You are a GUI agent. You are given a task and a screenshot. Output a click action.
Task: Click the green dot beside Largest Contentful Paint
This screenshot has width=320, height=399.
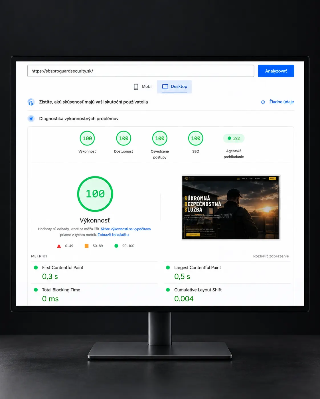(168, 268)
